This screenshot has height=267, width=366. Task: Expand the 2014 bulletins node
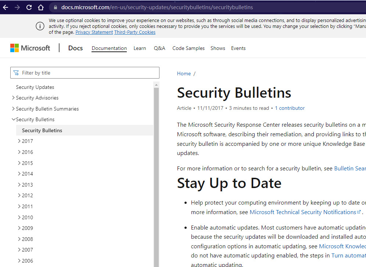[x=19, y=174]
